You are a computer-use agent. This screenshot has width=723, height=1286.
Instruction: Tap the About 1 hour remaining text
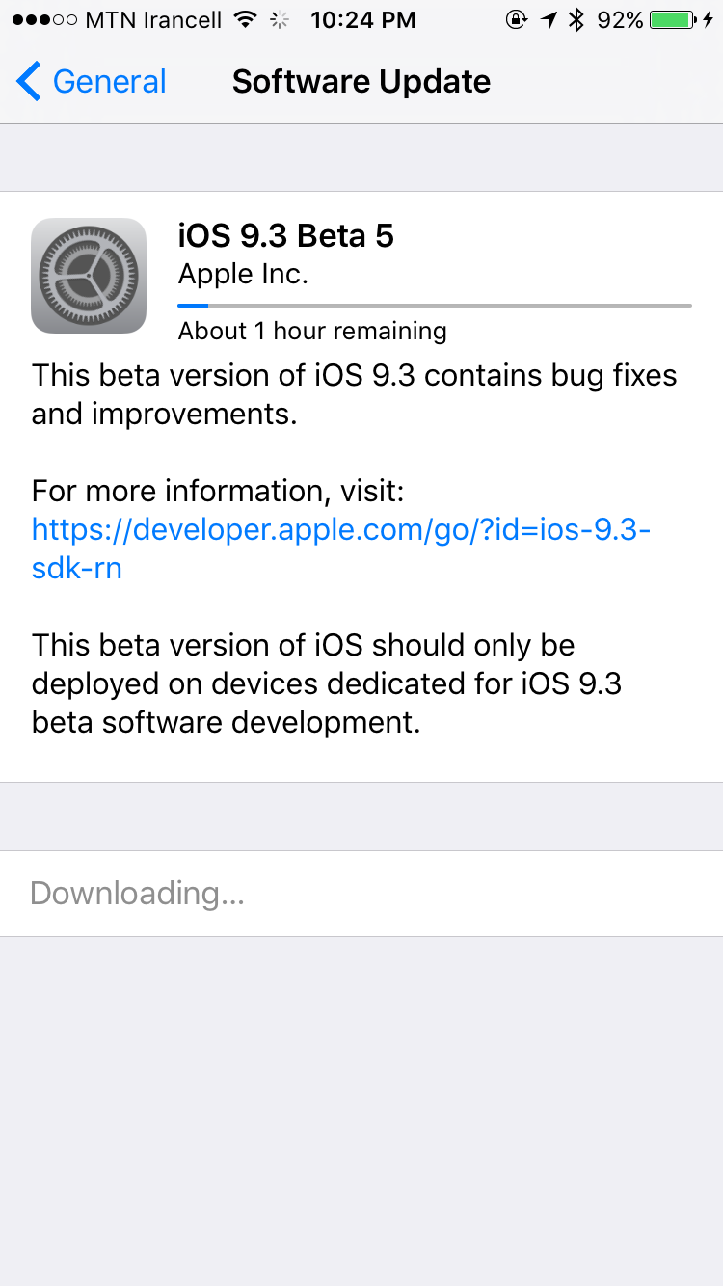312,332
